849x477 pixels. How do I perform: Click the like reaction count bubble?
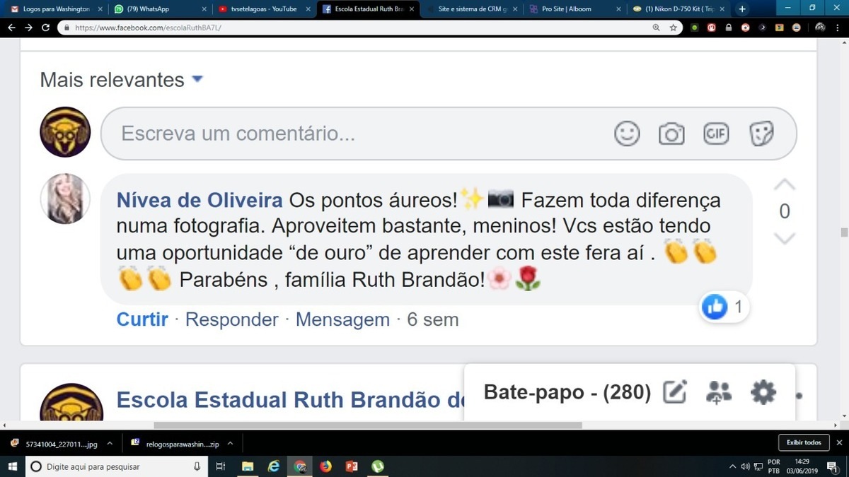(x=724, y=307)
